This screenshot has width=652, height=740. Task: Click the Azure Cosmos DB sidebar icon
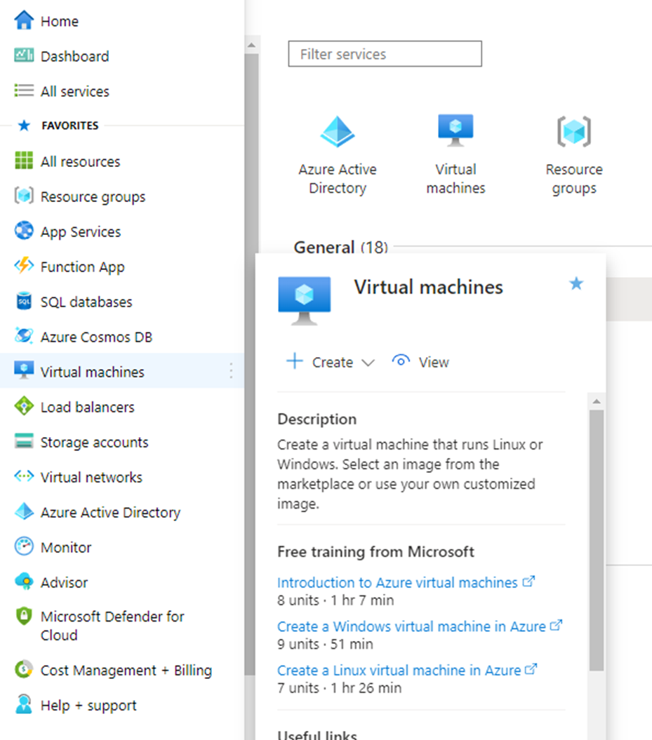[23, 337]
